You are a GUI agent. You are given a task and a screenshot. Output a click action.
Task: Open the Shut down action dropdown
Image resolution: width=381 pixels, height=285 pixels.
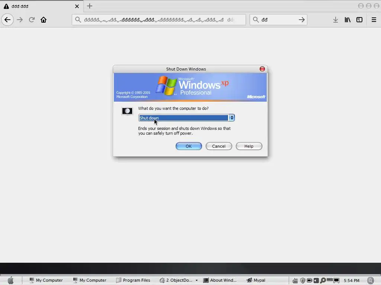click(x=186, y=118)
